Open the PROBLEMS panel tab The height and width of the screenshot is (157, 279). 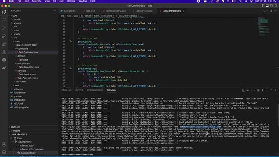point(67,90)
